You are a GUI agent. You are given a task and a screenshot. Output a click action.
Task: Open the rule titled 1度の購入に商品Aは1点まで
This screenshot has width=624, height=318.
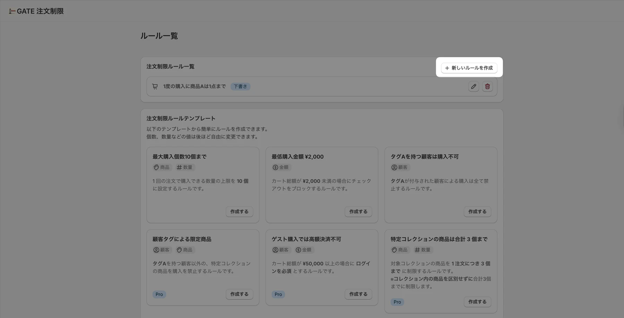pos(194,86)
